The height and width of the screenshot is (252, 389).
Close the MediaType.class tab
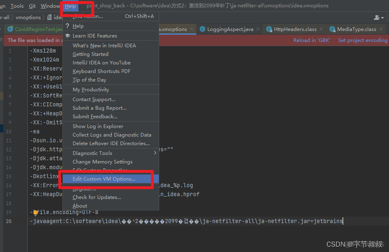tap(381, 29)
